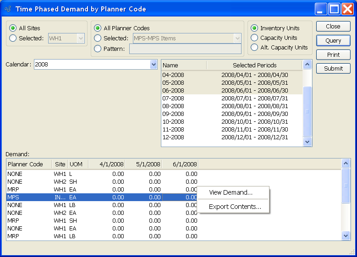Click the periods list scrollbar thumb
357x257 pixels.
coord(308,111)
